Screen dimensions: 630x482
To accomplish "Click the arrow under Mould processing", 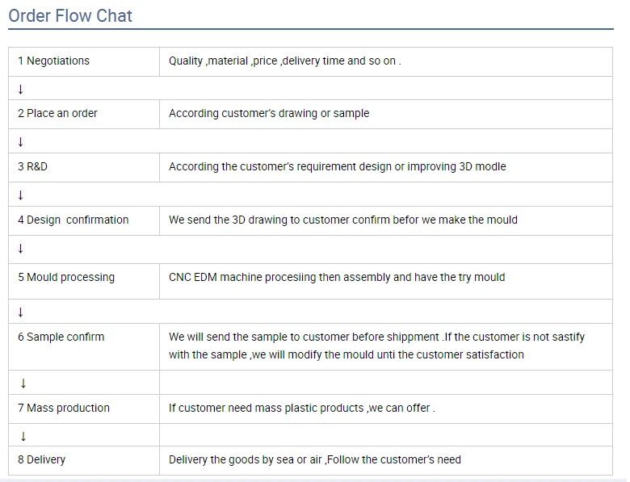I will pos(20,312).
